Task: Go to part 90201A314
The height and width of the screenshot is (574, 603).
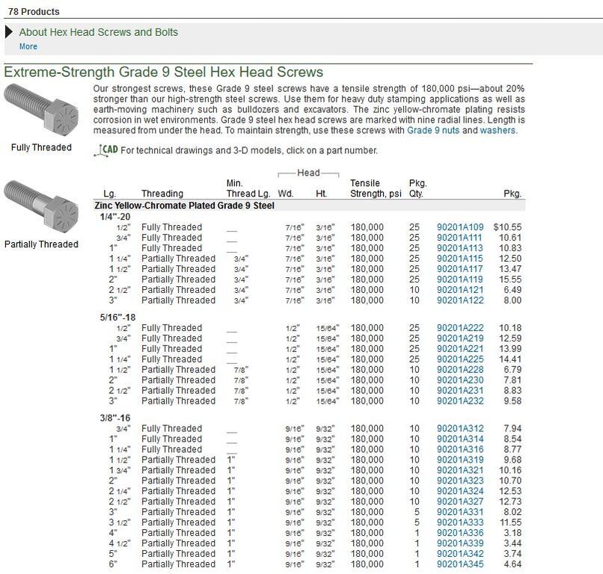Action: [460, 439]
